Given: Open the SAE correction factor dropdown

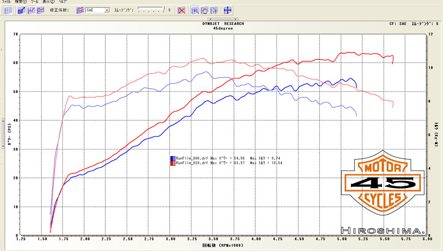Looking at the screenshot, I should click(107, 10).
